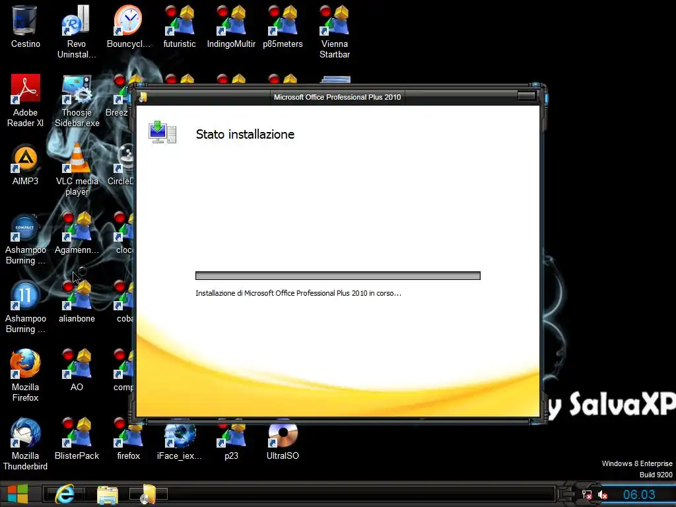Click the Office 2010 window title text

337,97
